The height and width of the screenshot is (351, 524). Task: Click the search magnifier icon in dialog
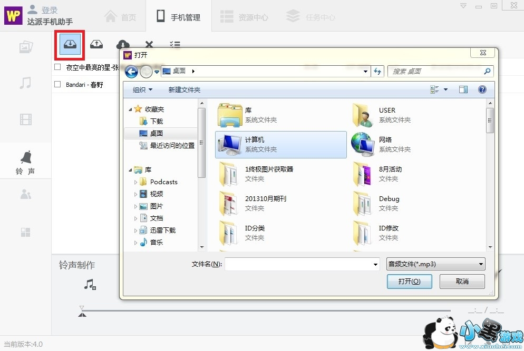point(487,71)
